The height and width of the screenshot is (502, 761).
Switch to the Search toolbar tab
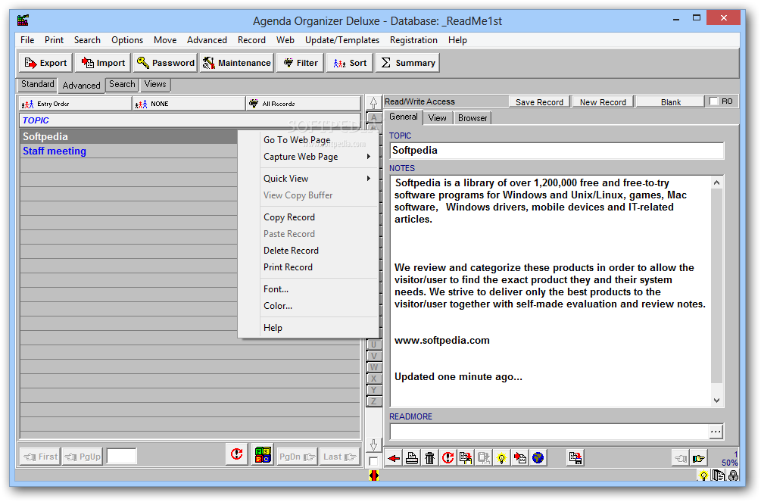pos(122,85)
